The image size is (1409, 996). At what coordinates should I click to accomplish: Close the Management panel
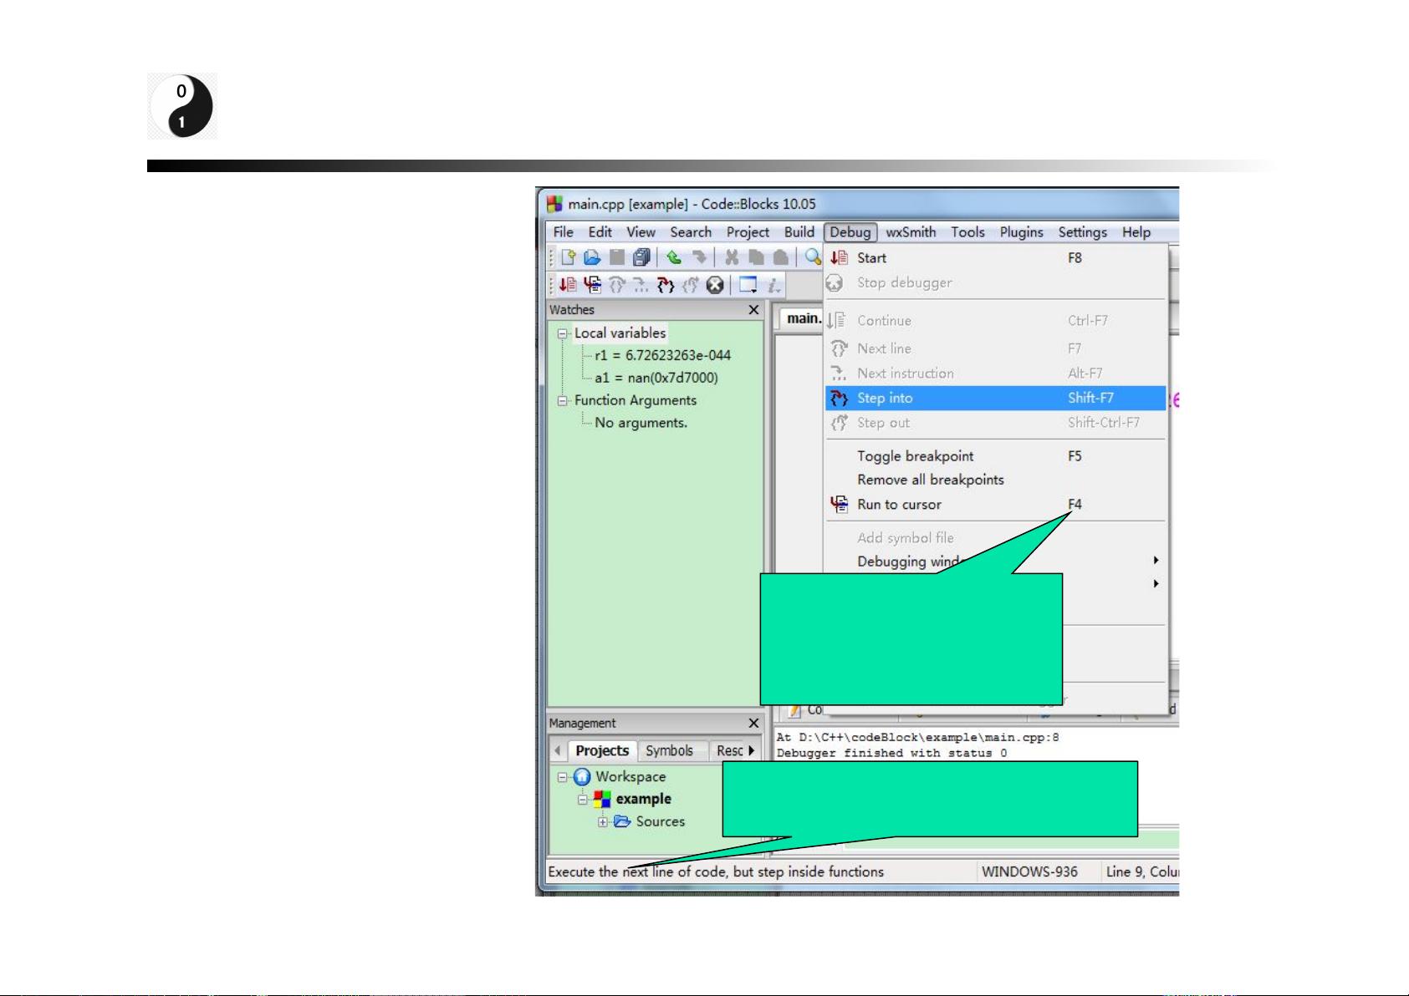pos(753,724)
